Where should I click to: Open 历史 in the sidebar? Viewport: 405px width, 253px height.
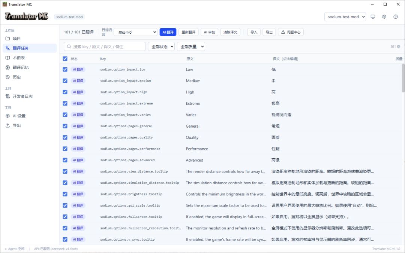(30, 77)
